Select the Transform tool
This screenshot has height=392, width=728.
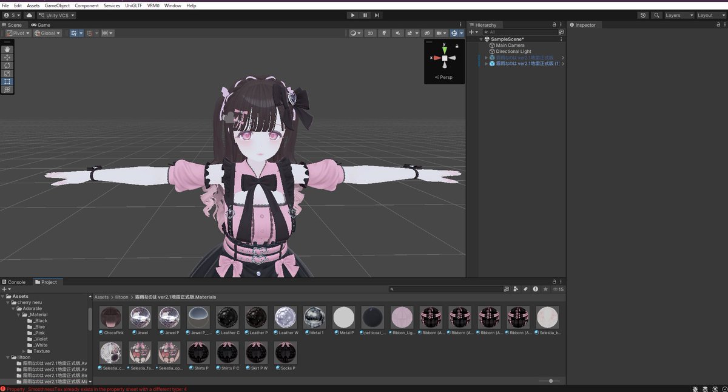(7, 89)
